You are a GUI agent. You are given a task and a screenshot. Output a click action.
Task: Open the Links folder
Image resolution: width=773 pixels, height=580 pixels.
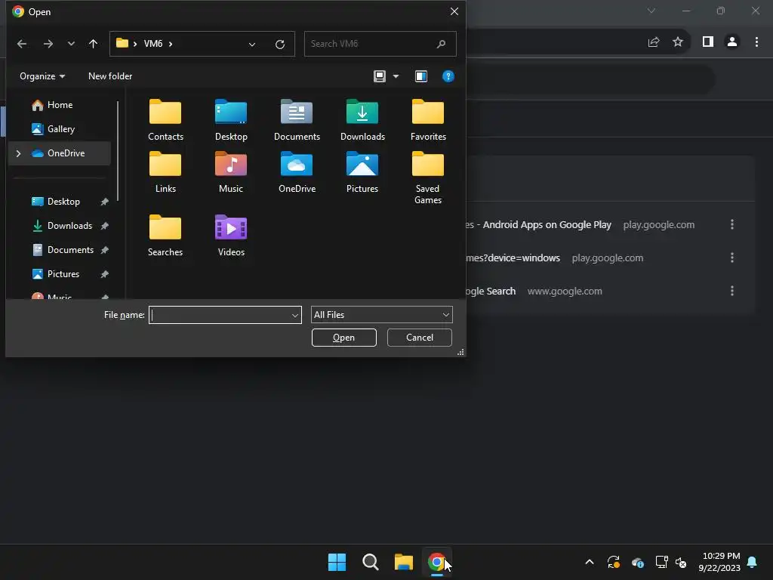[165, 173]
